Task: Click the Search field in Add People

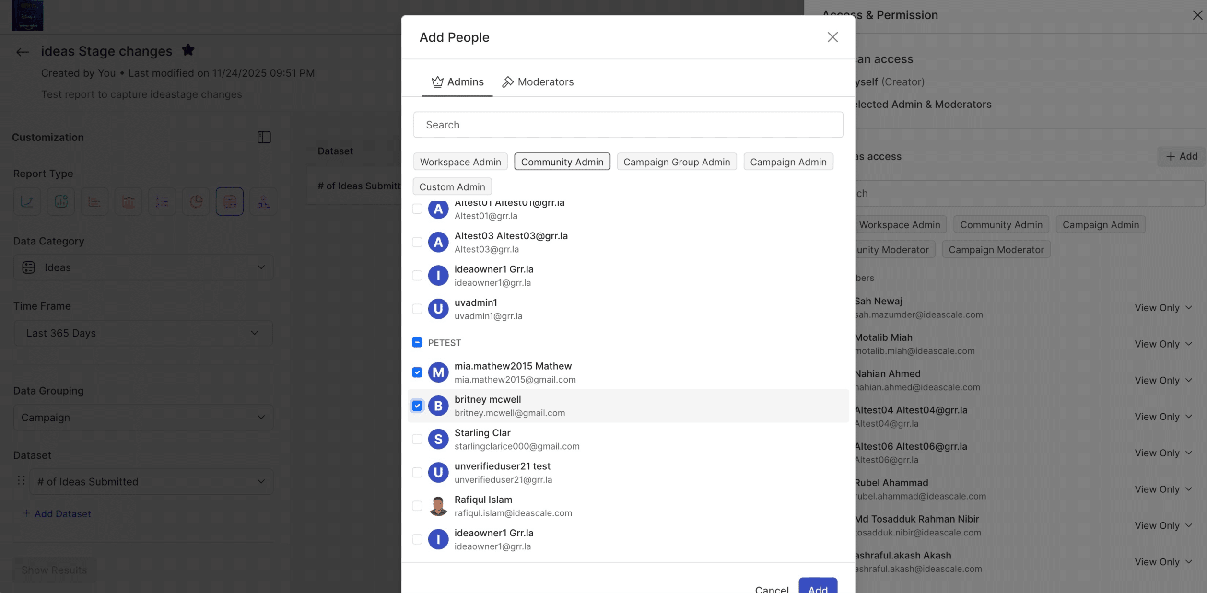Action: [x=628, y=125]
